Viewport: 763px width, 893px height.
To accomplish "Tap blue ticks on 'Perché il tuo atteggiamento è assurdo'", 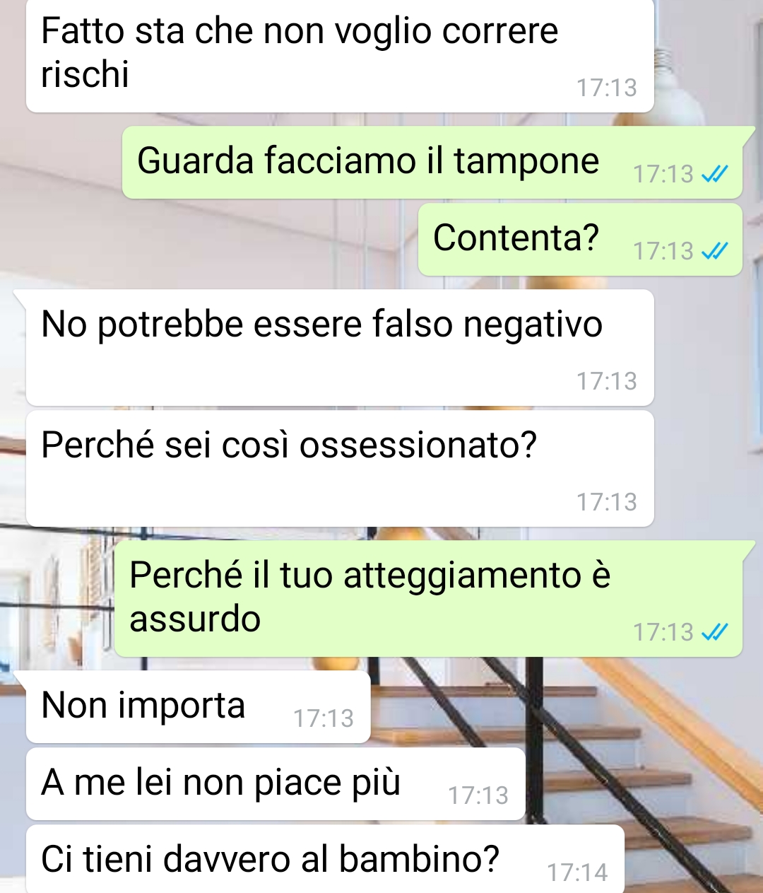I will click(714, 632).
